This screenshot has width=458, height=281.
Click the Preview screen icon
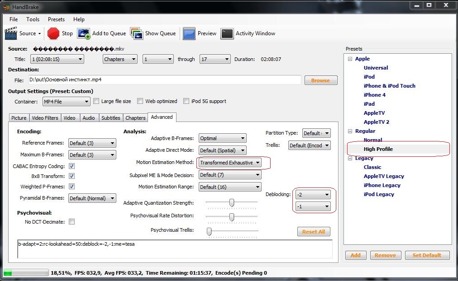(x=189, y=33)
